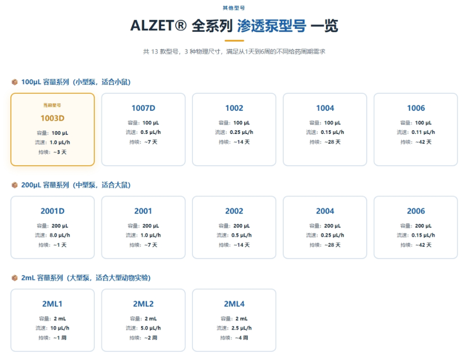Select the 2ML1 large pump card
470x357 pixels.
click(52, 320)
